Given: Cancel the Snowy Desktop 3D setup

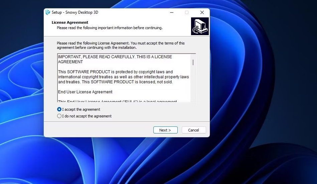Looking at the screenshot, I should 194,130.
